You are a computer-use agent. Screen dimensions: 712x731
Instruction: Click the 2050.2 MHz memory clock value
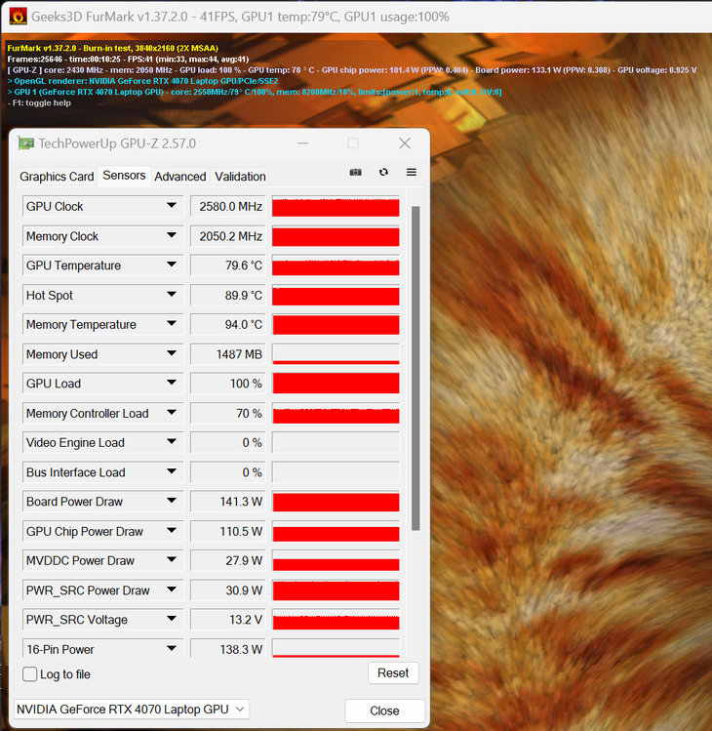tap(228, 236)
